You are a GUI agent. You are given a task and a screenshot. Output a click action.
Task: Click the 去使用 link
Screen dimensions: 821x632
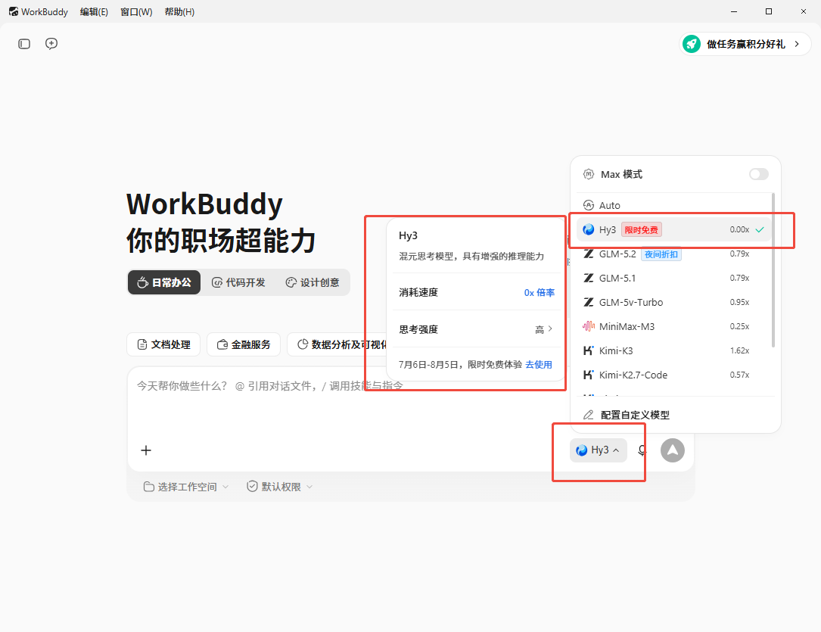coord(539,364)
